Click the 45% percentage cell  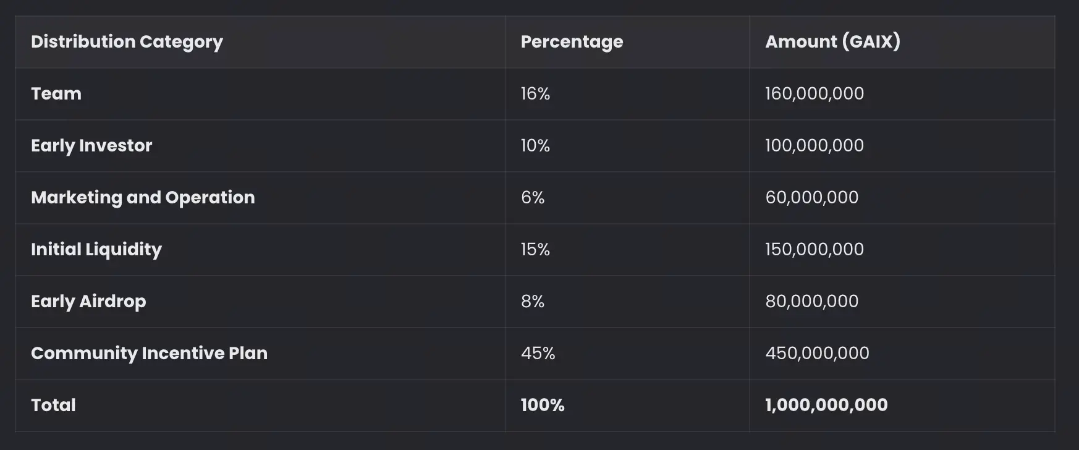click(x=538, y=353)
